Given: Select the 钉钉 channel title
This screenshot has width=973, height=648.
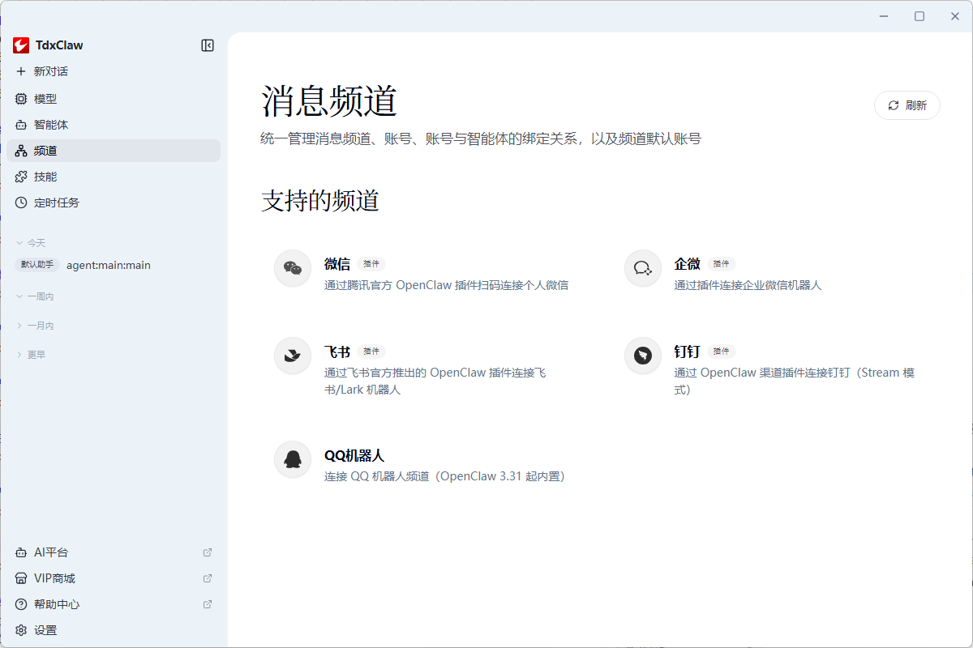Looking at the screenshot, I should coord(688,352).
